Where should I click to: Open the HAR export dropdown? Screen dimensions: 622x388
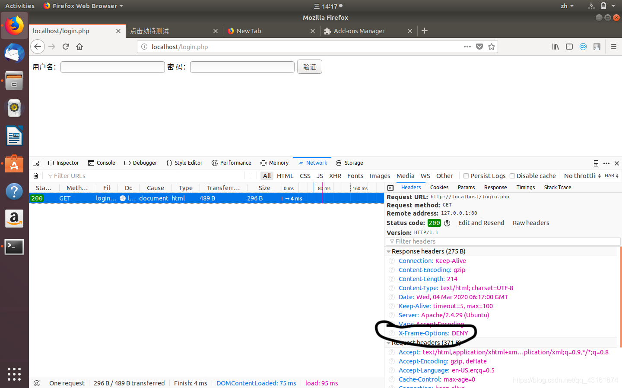coord(612,176)
